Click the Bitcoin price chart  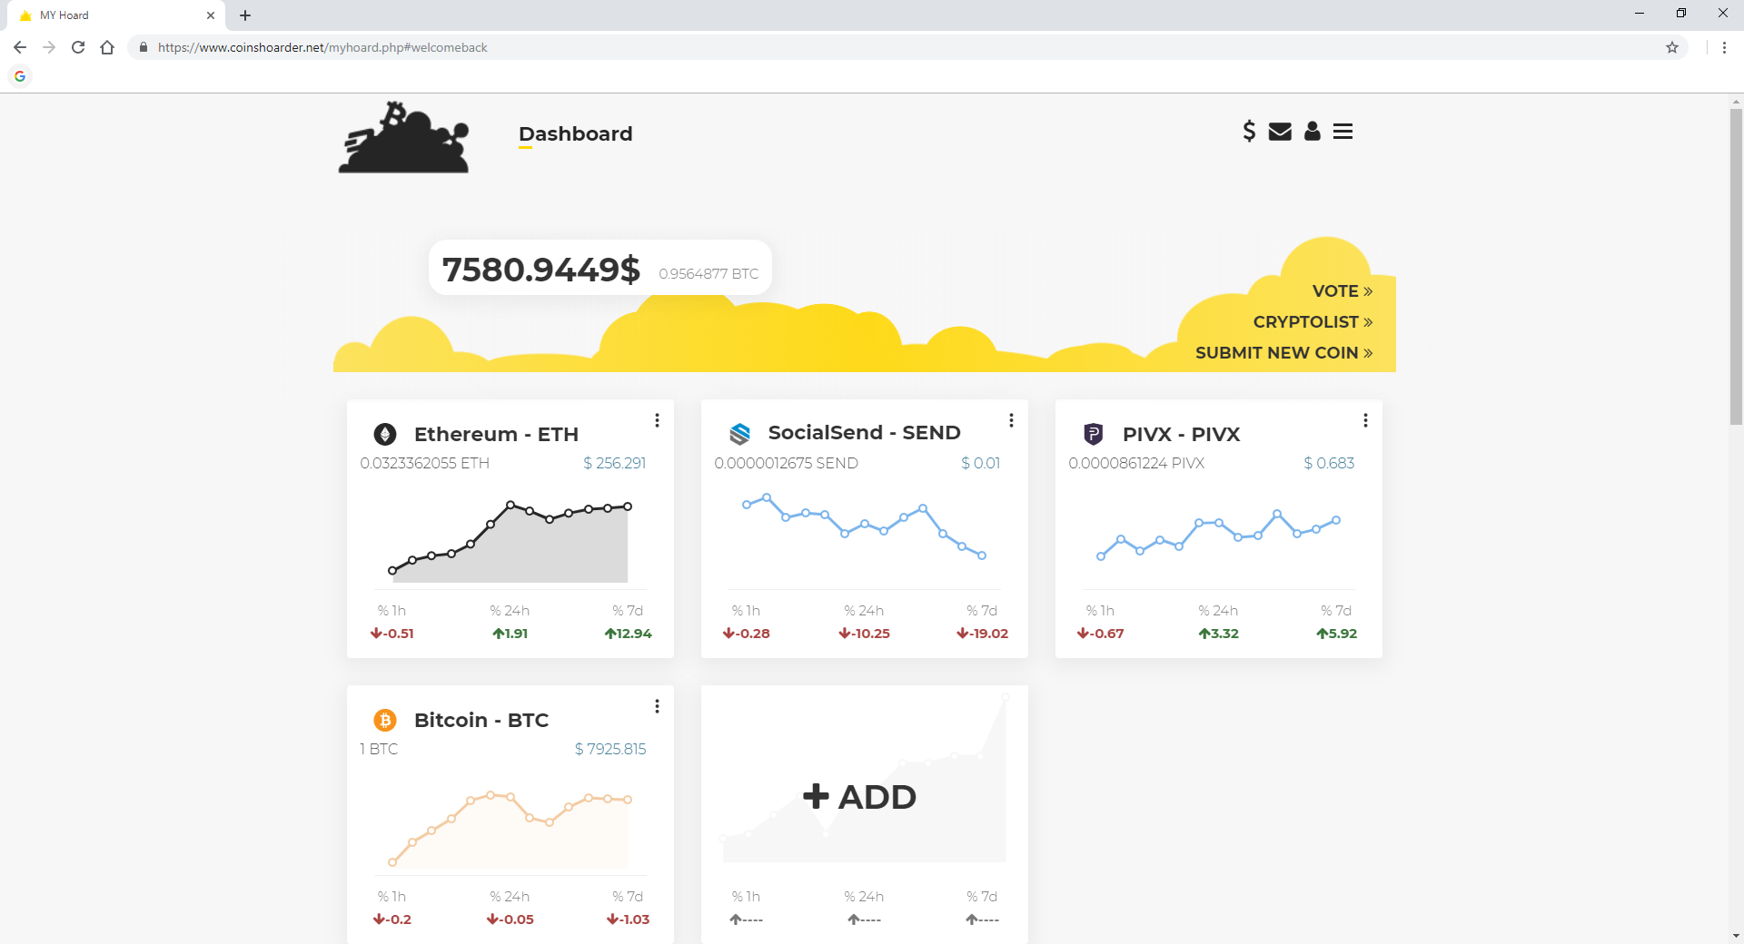510,828
